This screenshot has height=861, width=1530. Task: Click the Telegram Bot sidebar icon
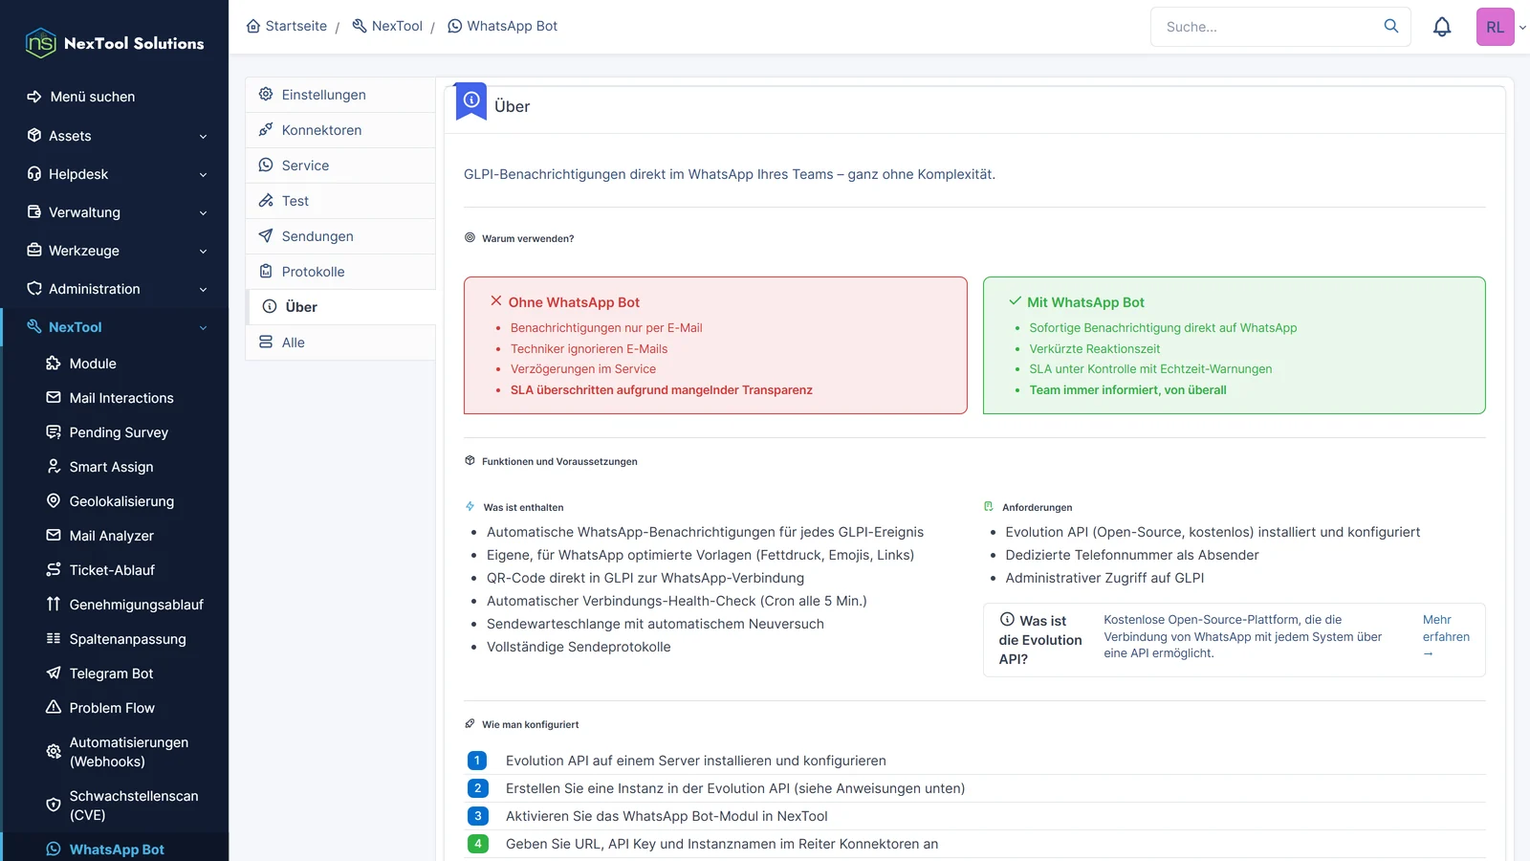(x=54, y=673)
